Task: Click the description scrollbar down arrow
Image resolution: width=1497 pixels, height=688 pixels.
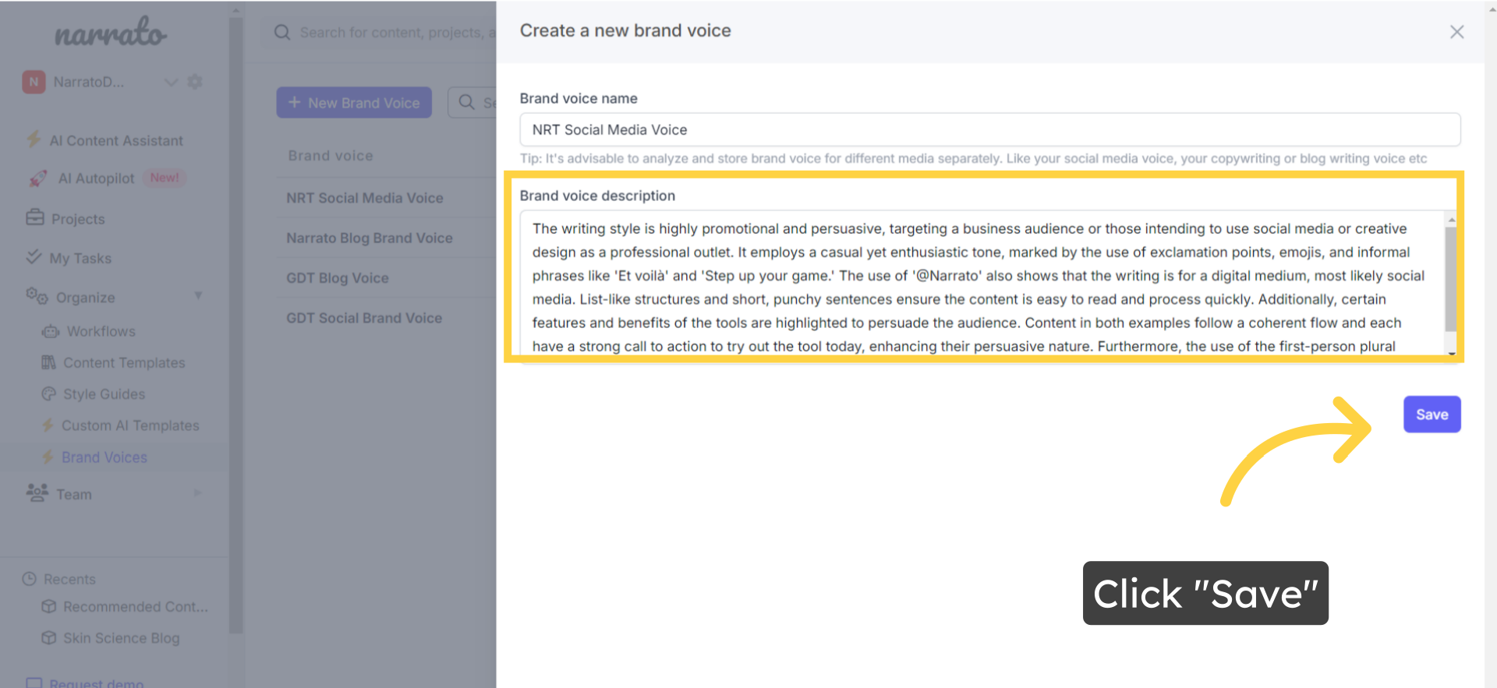Action: coord(1451,353)
